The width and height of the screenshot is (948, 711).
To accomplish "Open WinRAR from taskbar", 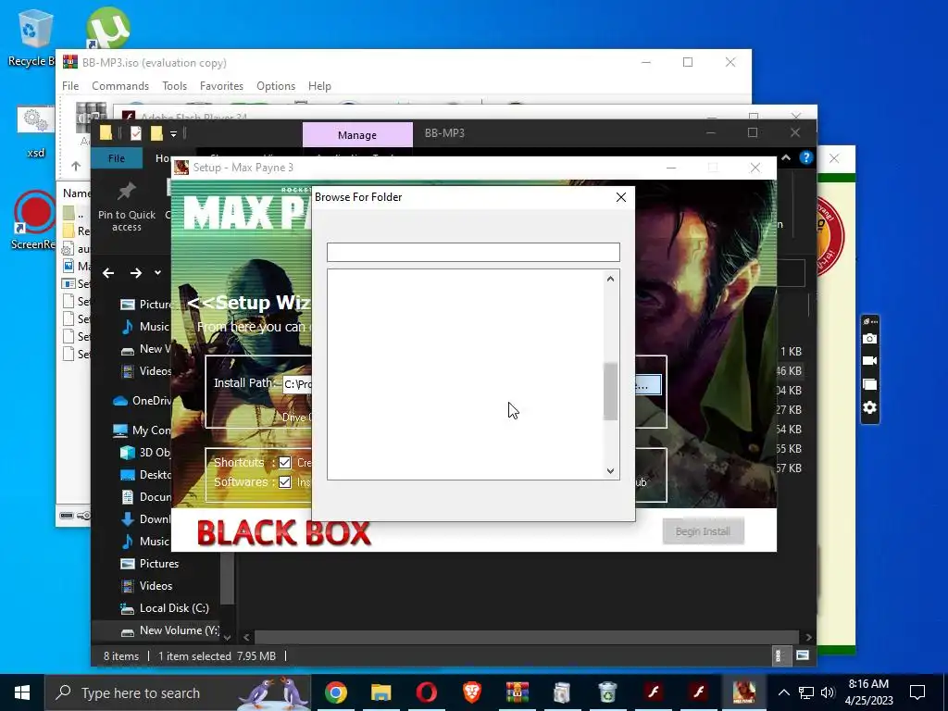I will click(518, 692).
